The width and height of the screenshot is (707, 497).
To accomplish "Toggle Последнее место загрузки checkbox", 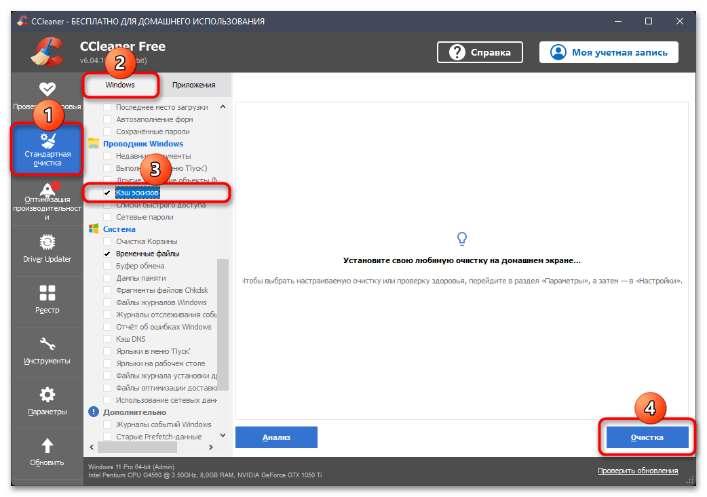I will 107,107.
